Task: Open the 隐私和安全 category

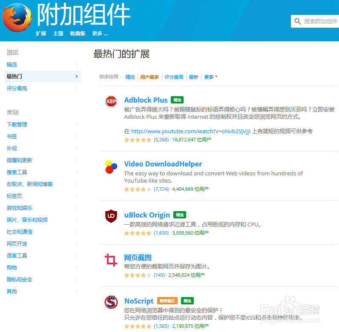Action: (x=19, y=280)
